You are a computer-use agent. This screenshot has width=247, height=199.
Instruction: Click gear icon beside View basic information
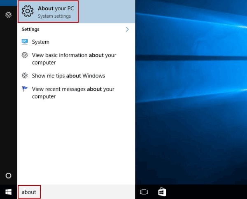coord(25,55)
